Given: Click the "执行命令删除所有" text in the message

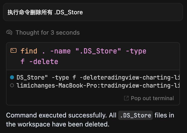Looking at the screenshot, I should [30, 12].
